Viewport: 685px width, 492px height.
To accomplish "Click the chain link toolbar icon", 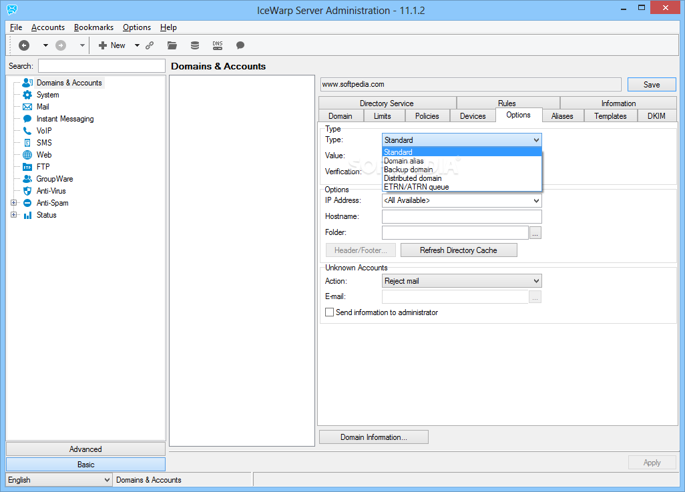I will pos(150,45).
